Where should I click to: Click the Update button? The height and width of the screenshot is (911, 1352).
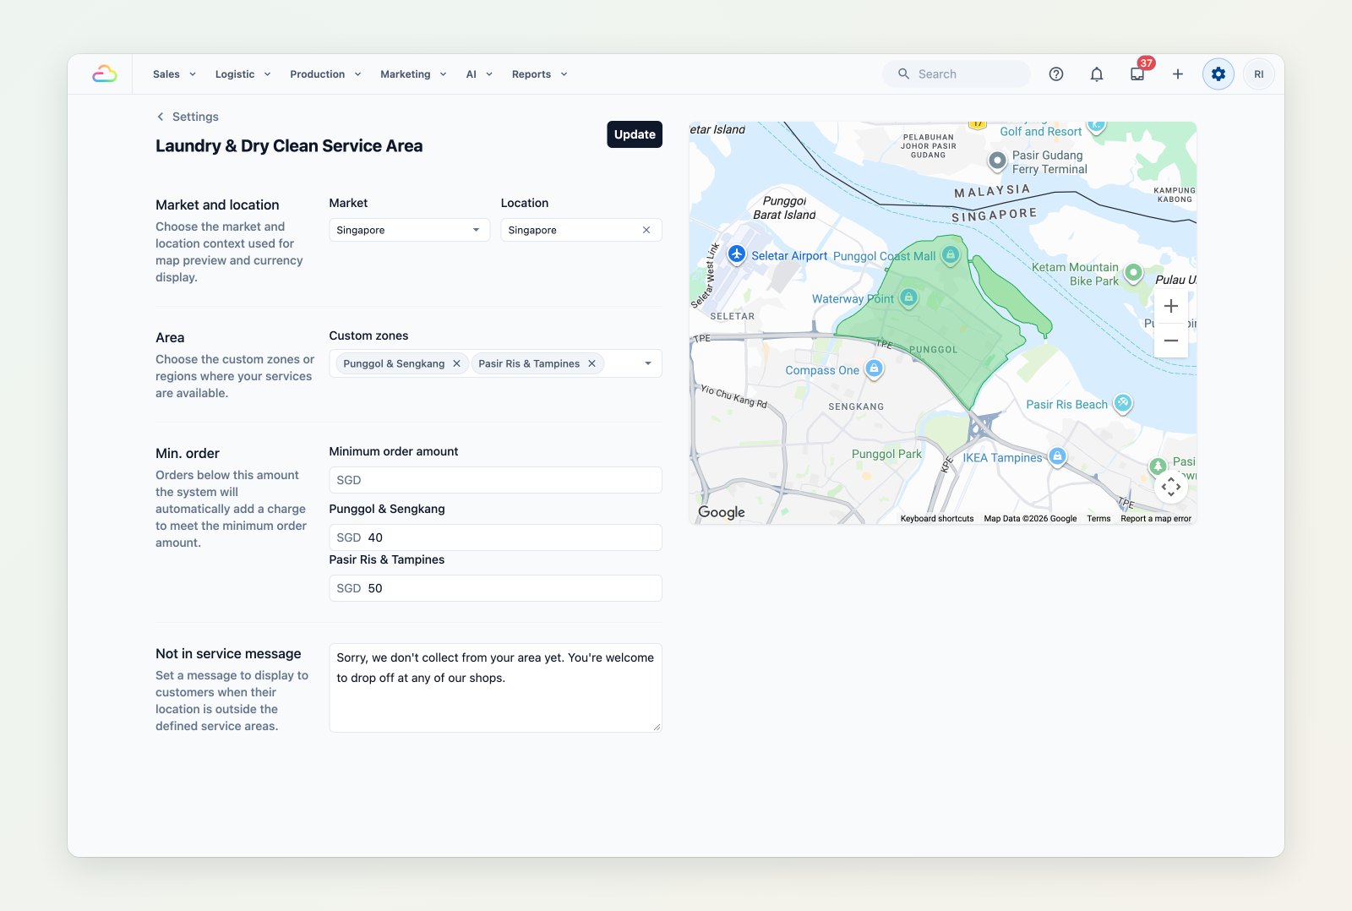635,134
